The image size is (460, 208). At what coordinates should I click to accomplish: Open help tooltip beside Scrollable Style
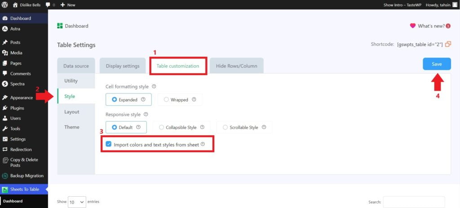click(264, 127)
